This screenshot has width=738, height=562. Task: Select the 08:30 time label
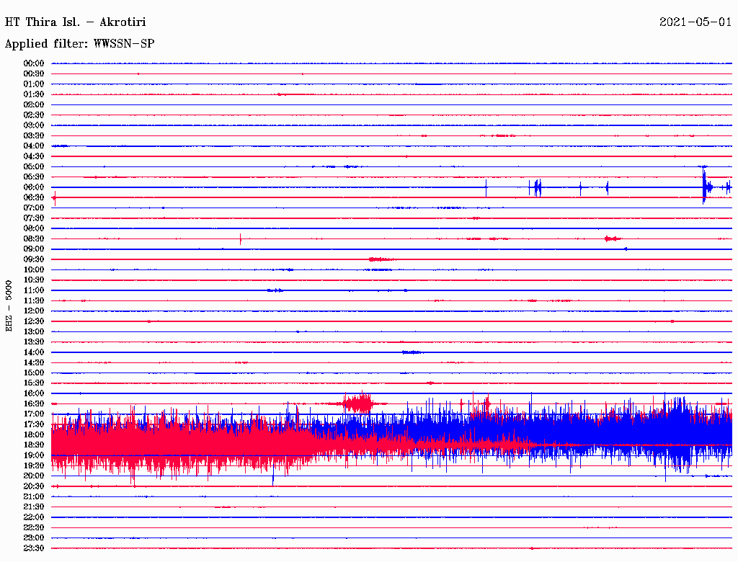pos(34,238)
